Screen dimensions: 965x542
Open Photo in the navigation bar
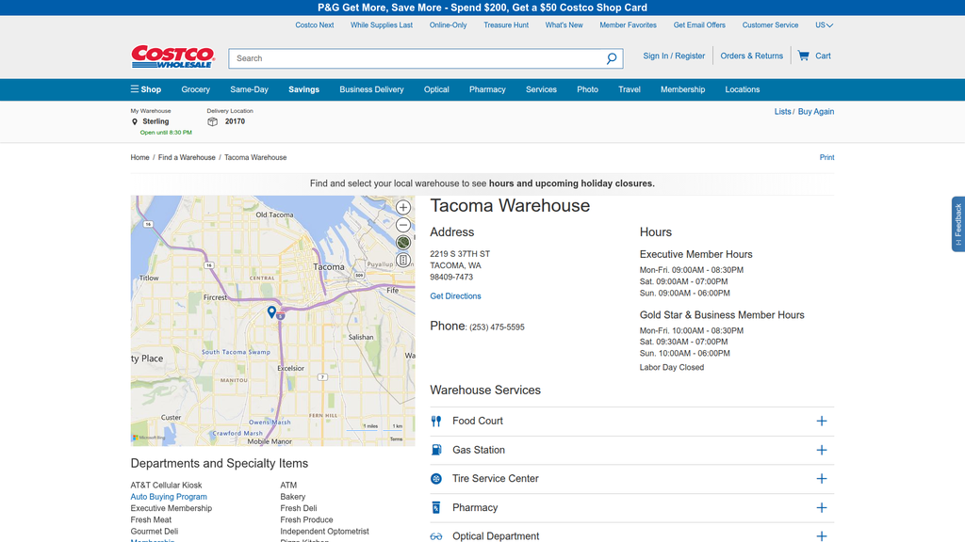point(588,89)
